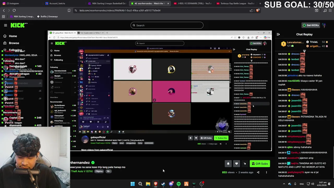Click username rrav42345 in chat
The image size is (334, 188).
294,81
